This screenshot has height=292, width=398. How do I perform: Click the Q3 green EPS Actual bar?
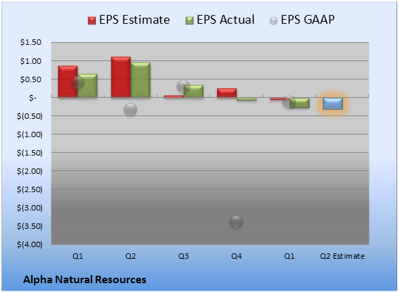(x=193, y=91)
